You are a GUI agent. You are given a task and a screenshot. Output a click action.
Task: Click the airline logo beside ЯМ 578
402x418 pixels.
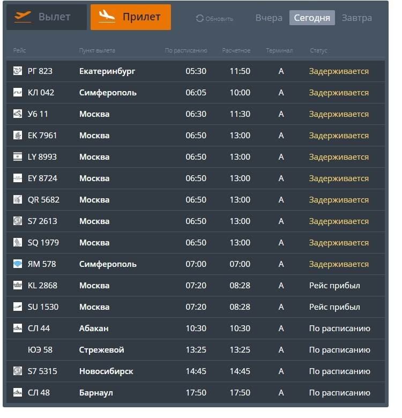(x=17, y=264)
